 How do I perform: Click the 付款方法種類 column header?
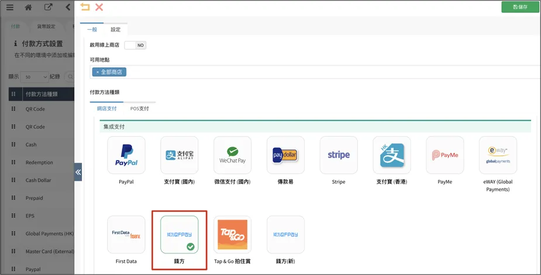(x=49, y=94)
